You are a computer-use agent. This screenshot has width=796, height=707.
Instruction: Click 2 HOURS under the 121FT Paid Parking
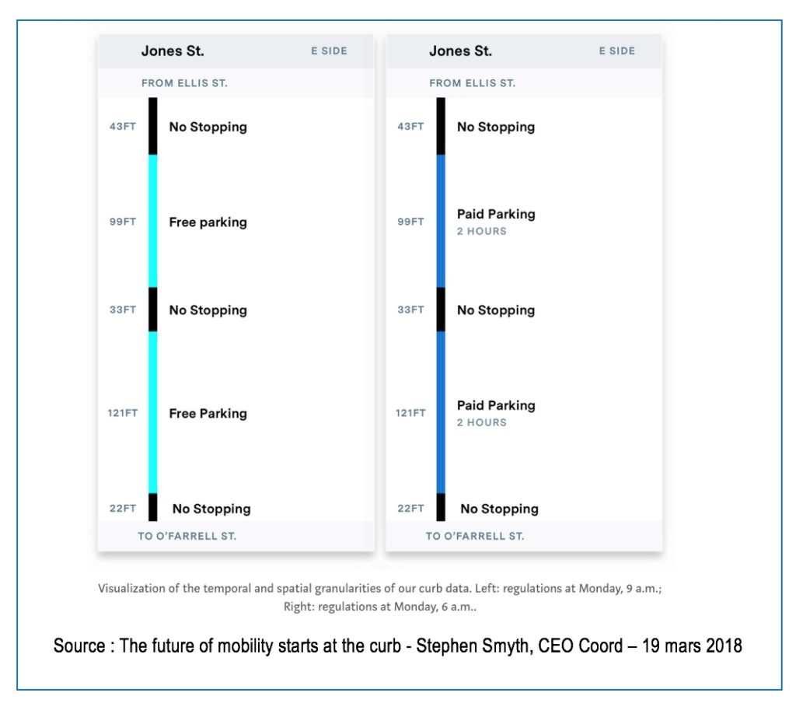(482, 422)
